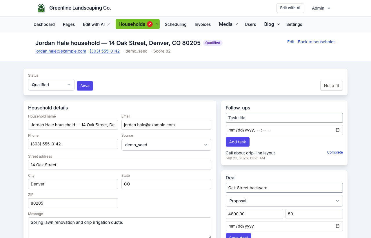Mark household as Not a fit
This screenshot has width=371, height=238.
click(332, 86)
